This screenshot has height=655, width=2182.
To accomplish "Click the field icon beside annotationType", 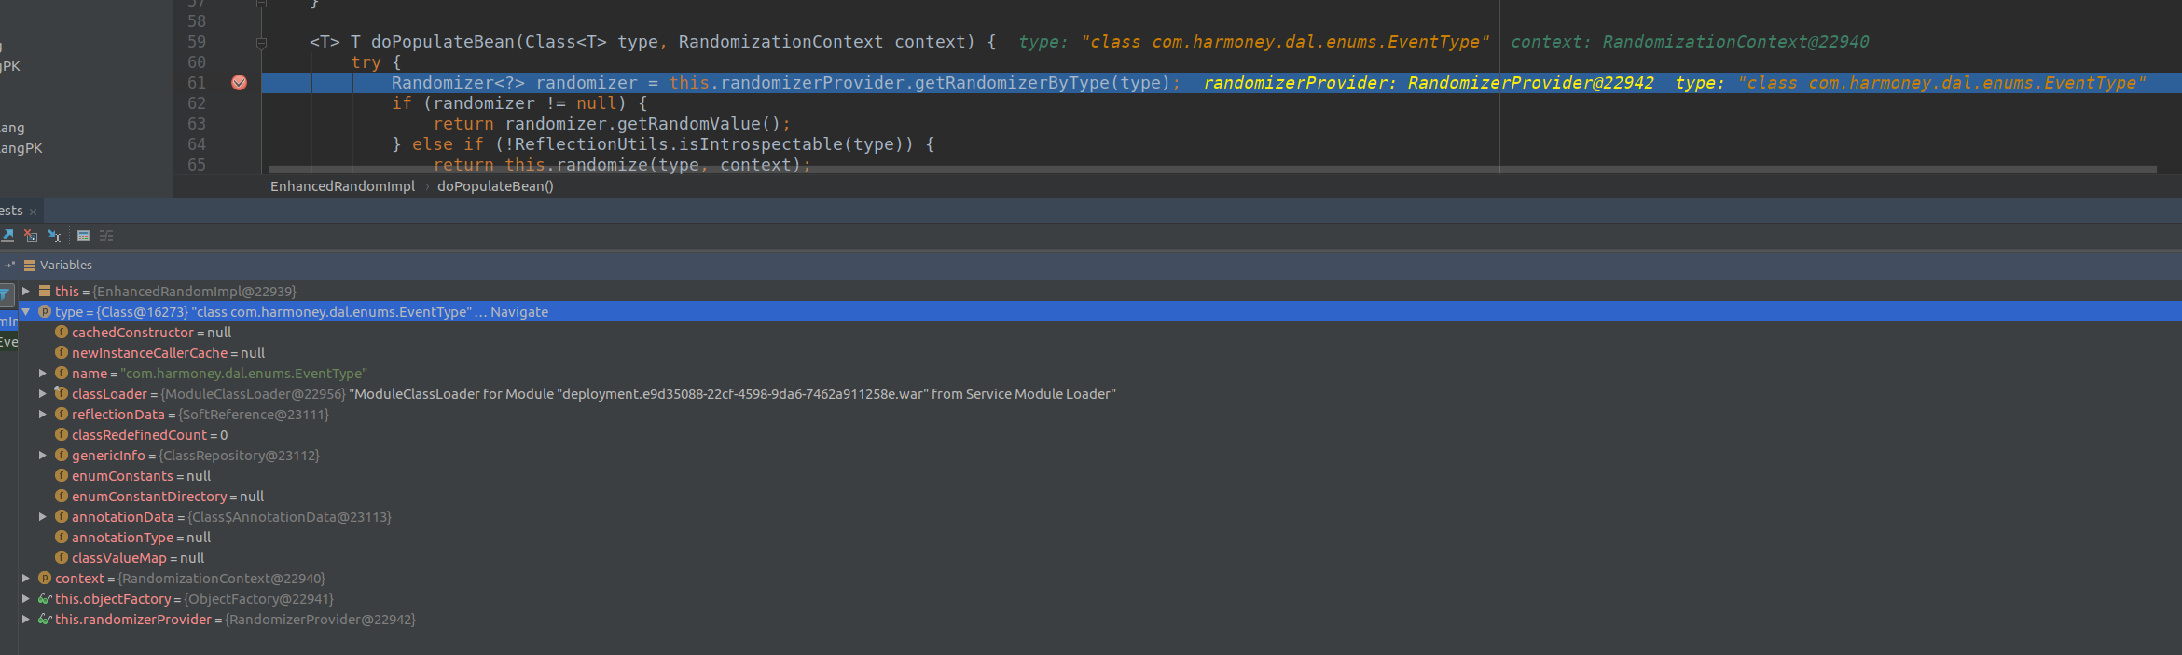I will 62,538.
